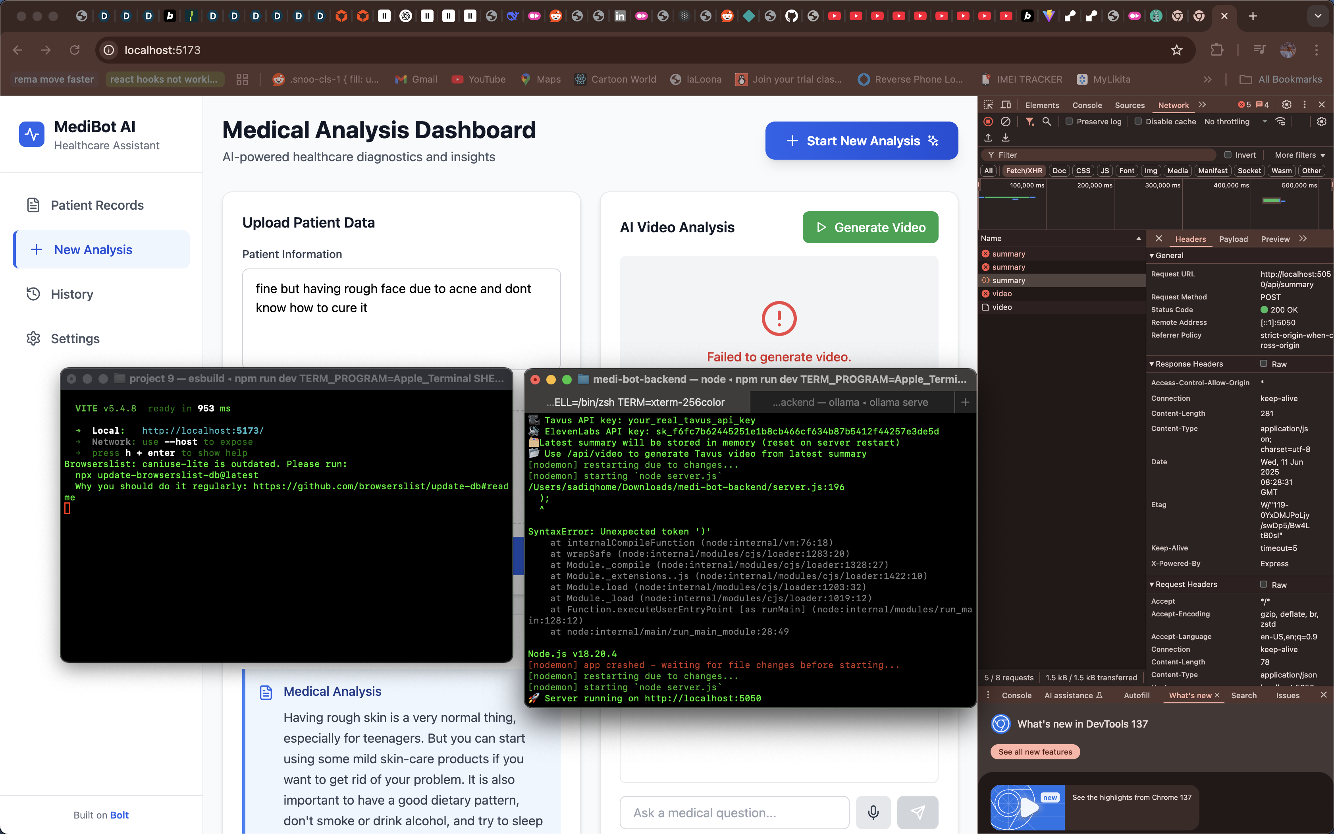Toggle the device toolbar icon
The width and height of the screenshot is (1334, 834).
coord(1006,105)
